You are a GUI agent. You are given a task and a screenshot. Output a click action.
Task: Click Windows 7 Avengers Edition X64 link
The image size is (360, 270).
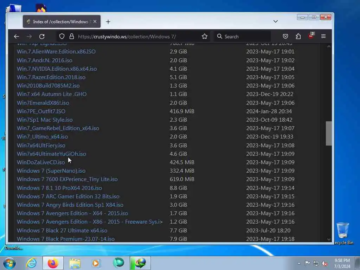click(x=72, y=213)
